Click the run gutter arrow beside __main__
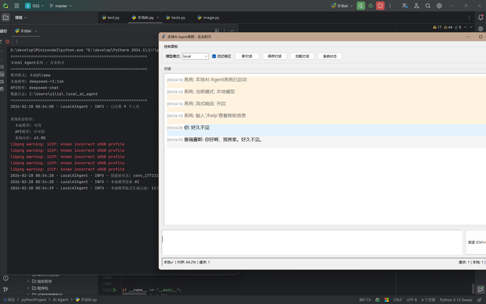The height and width of the screenshot is (304, 486). [115, 290]
